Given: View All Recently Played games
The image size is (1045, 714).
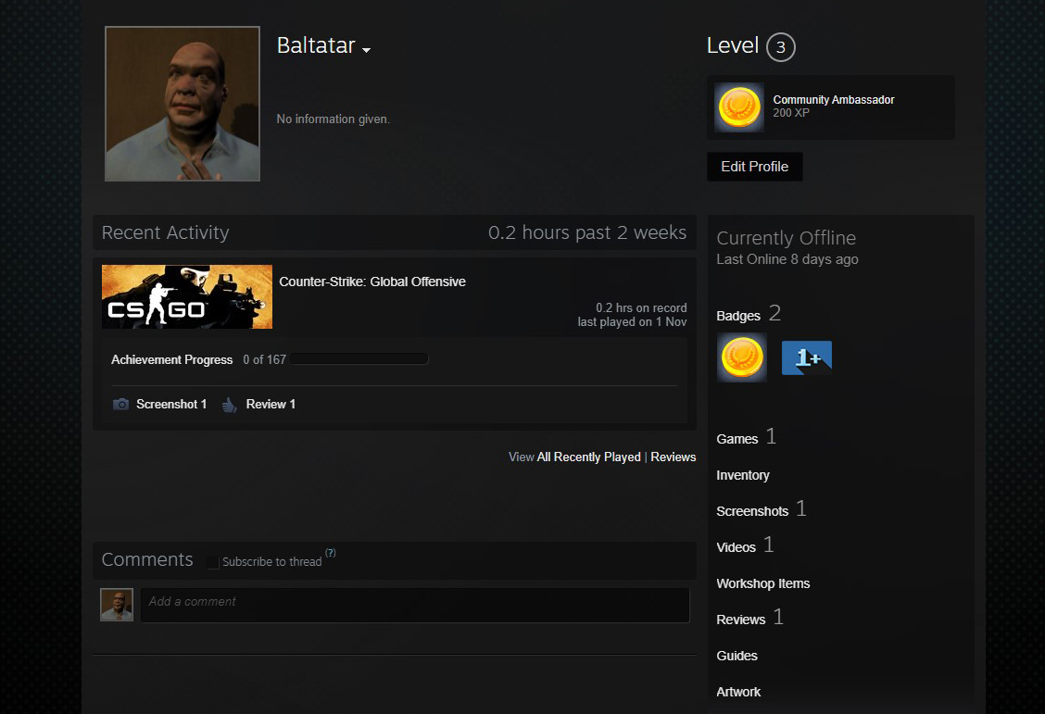Looking at the screenshot, I should point(588,457).
